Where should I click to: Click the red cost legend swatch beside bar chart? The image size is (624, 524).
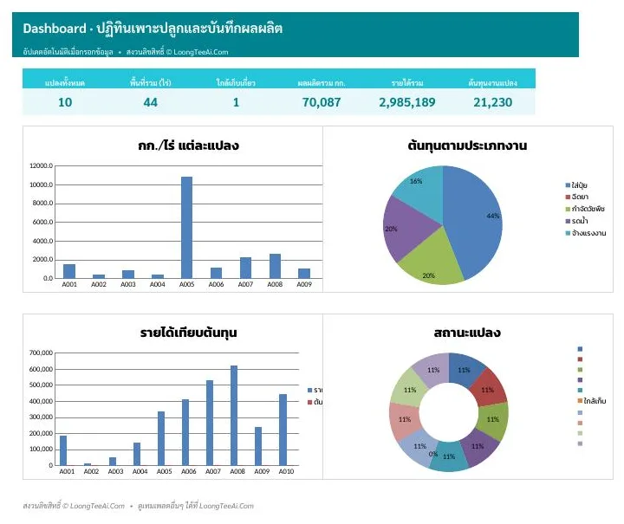[x=309, y=402]
